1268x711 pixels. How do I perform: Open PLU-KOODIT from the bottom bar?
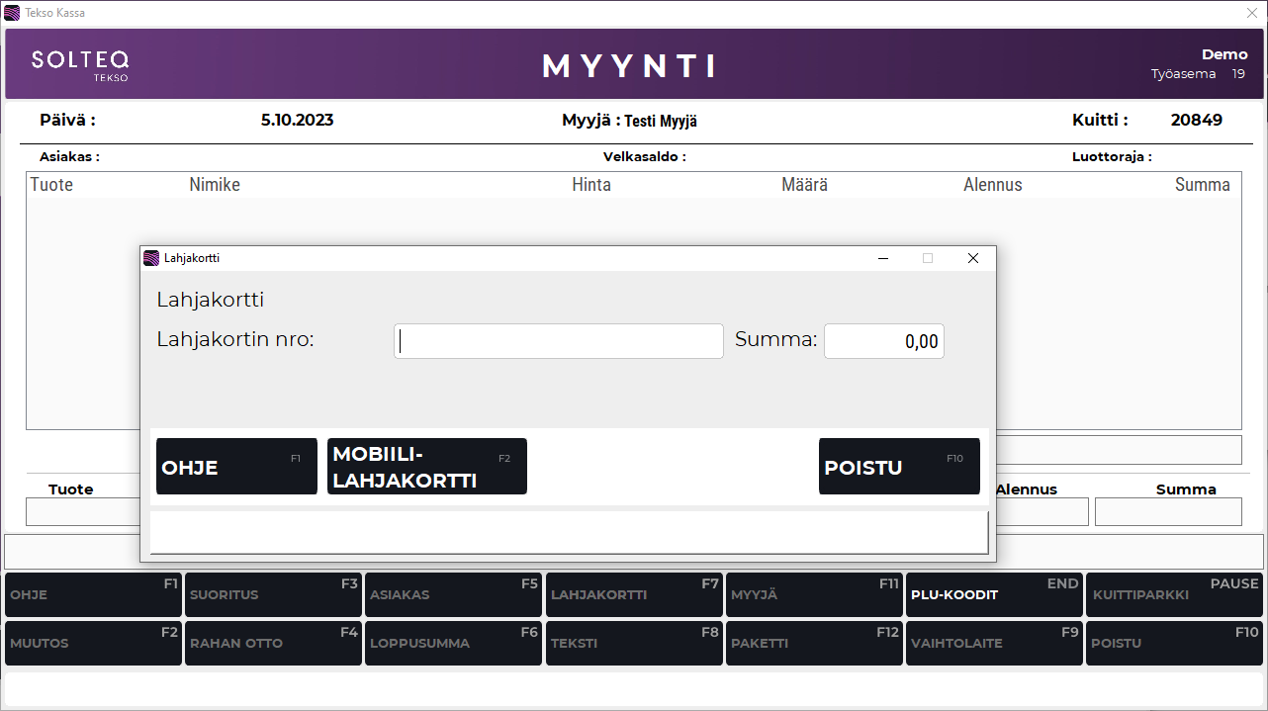pos(993,594)
